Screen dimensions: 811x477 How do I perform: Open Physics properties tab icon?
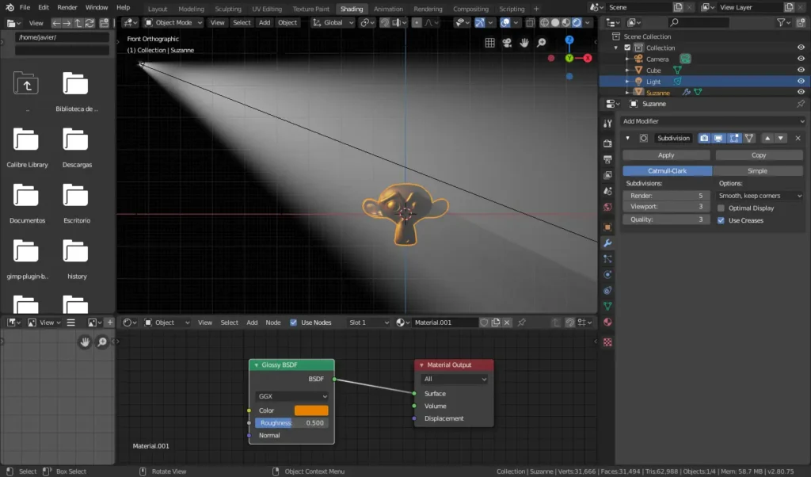click(x=607, y=275)
